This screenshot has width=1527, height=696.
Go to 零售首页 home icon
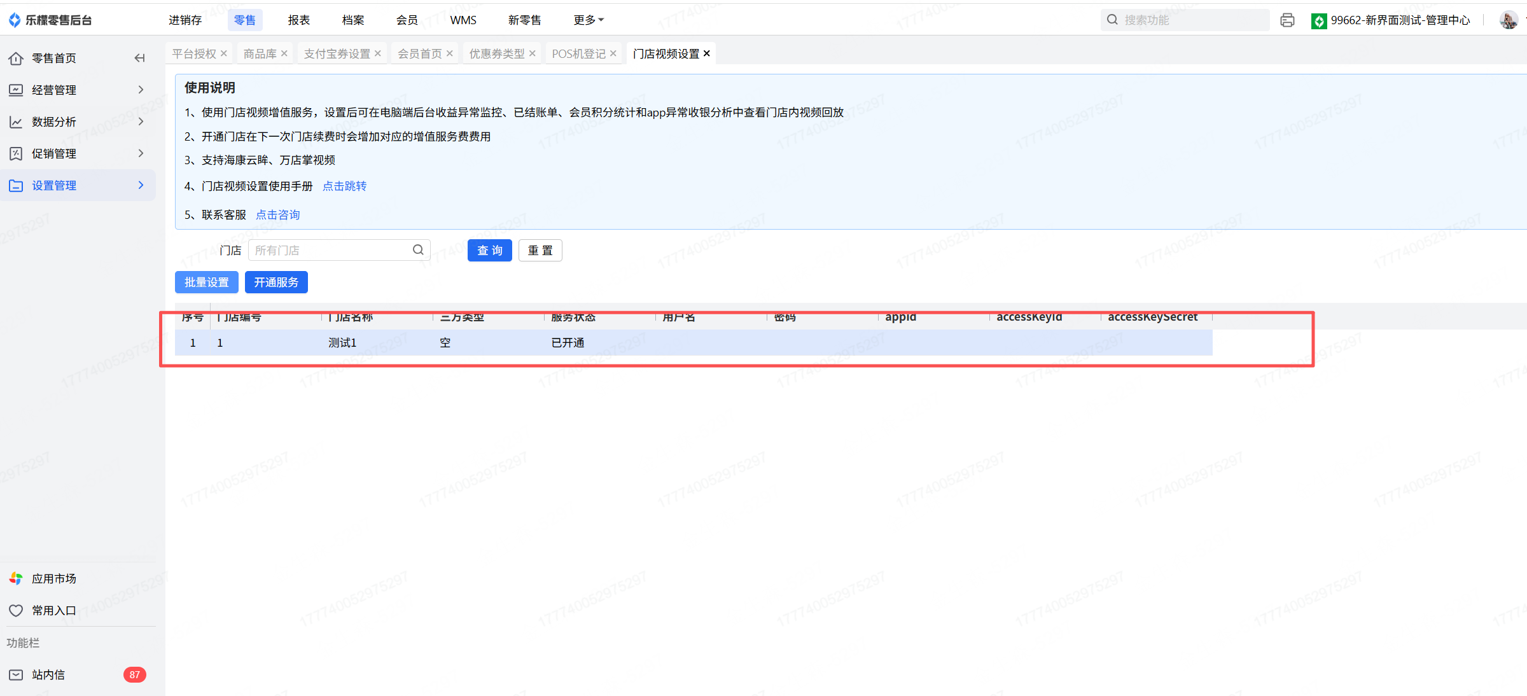tap(16, 58)
